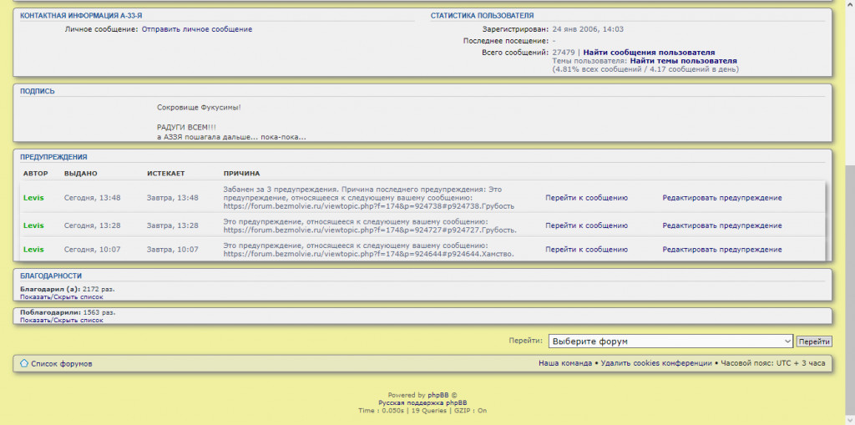
Task: Click the reason text starting Забанен за 3 предупреждения
Action: [368, 198]
